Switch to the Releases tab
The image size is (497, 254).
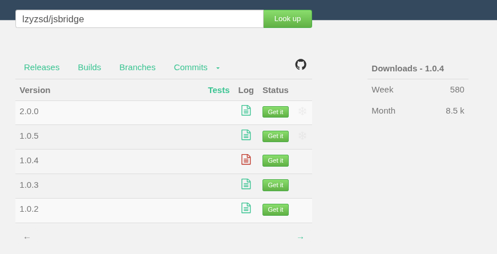click(x=42, y=67)
